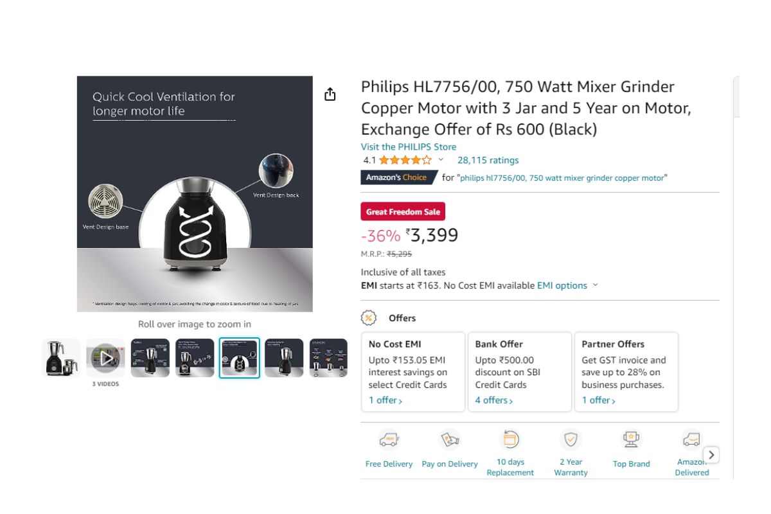
Task: Click the share icon beside product image
Action: pos(330,94)
